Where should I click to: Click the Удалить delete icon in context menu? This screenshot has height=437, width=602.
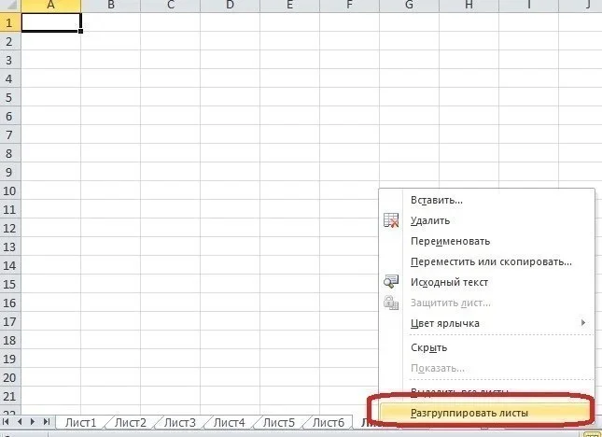[392, 221]
